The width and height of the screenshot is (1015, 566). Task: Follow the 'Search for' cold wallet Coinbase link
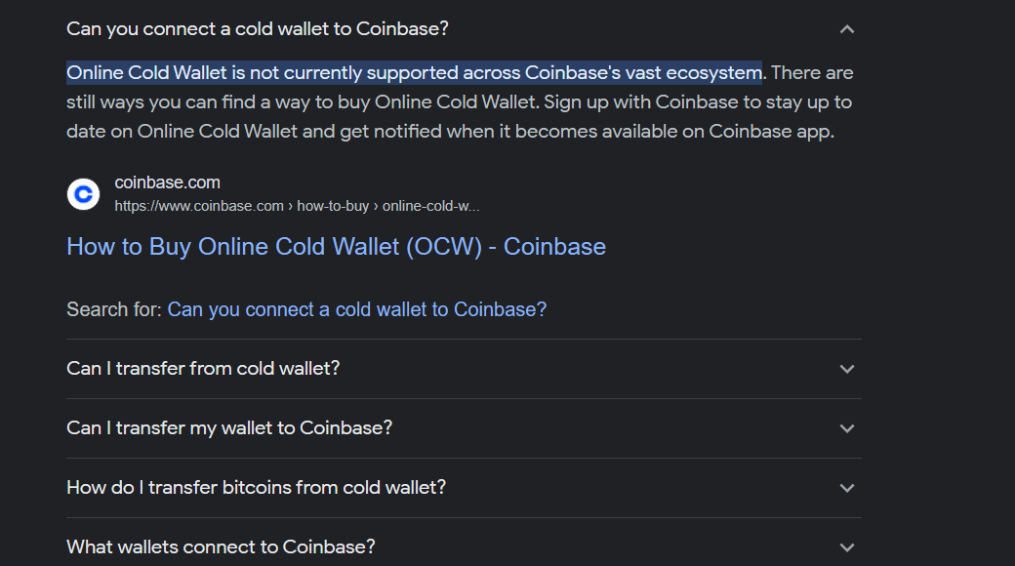click(356, 309)
